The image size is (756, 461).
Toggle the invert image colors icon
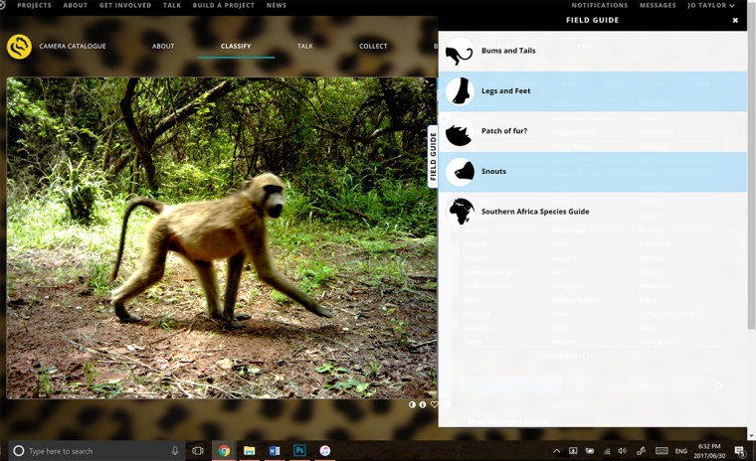413,404
